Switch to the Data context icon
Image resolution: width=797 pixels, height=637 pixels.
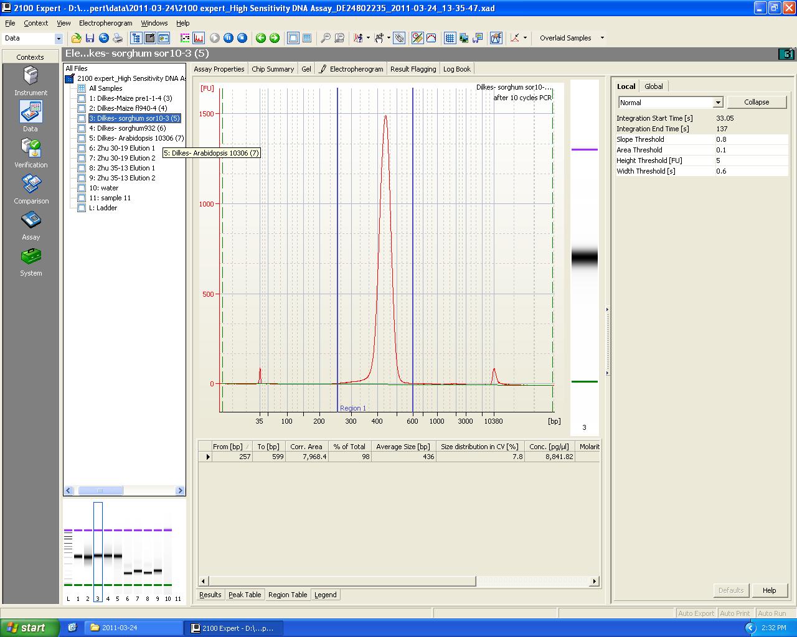click(x=31, y=117)
